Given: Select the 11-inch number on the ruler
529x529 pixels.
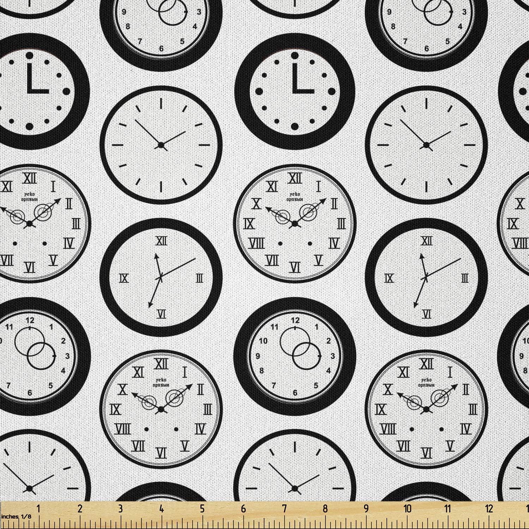Looking at the screenshot, I should click(x=448, y=509).
